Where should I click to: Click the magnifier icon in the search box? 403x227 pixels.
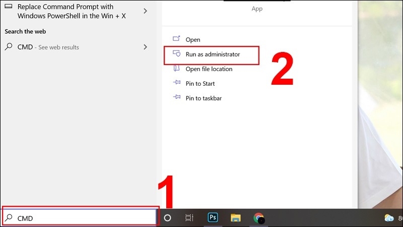9,218
